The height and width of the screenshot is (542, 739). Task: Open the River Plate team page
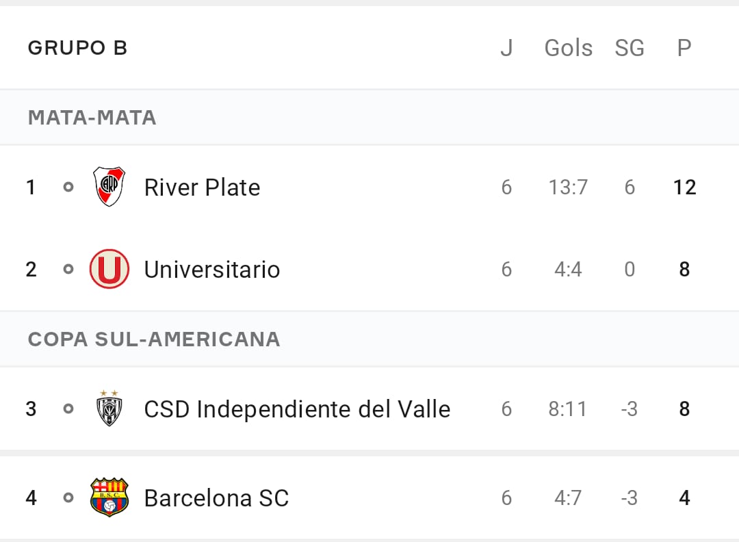coord(202,187)
